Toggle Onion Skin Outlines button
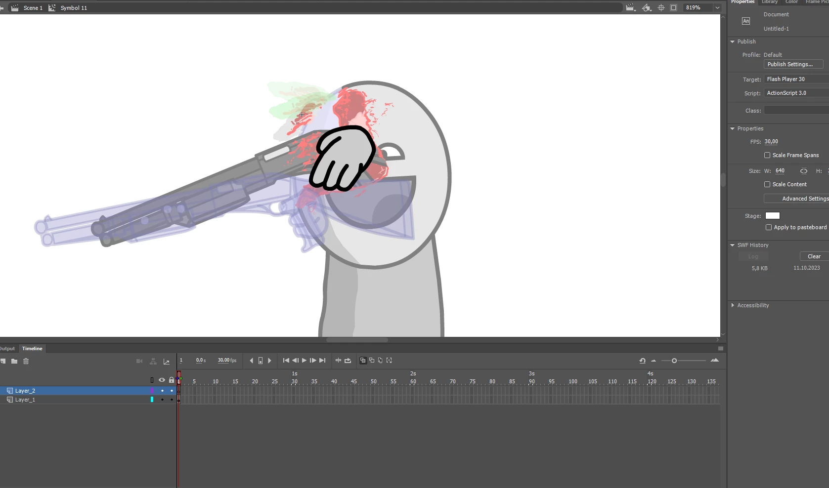829x488 pixels. pyautogui.click(x=372, y=361)
